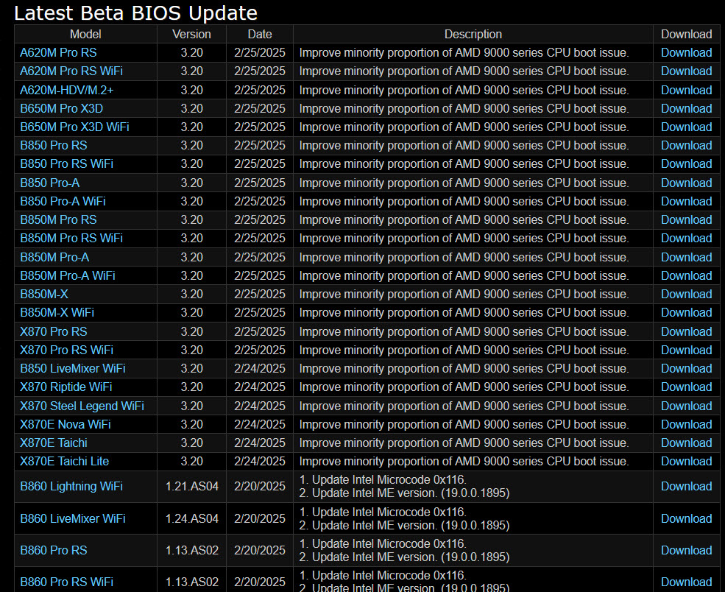Open the X870E Taichi model link
725x592 pixels.
[54, 443]
